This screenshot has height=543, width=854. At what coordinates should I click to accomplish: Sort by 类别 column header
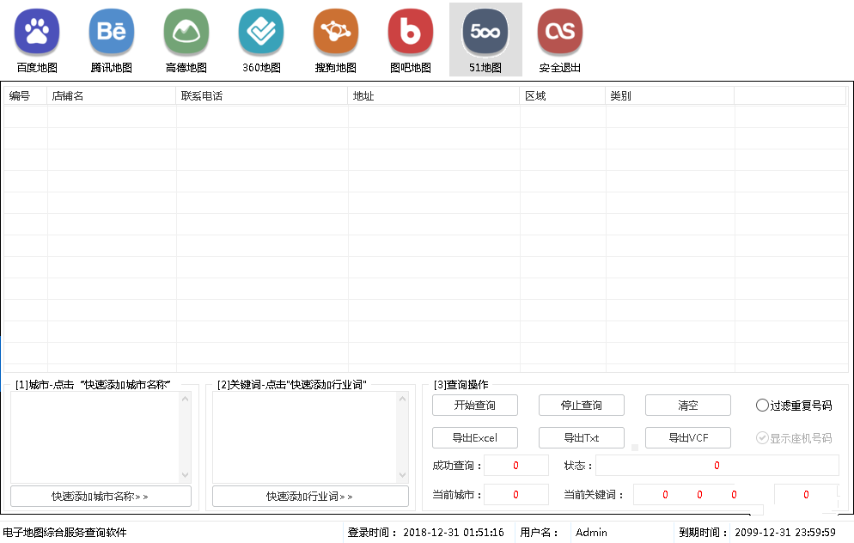pyautogui.click(x=670, y=96)
